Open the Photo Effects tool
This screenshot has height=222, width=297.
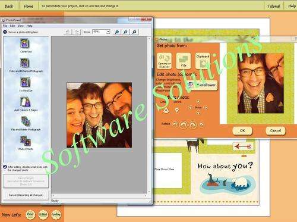click(x=26, y=140)
